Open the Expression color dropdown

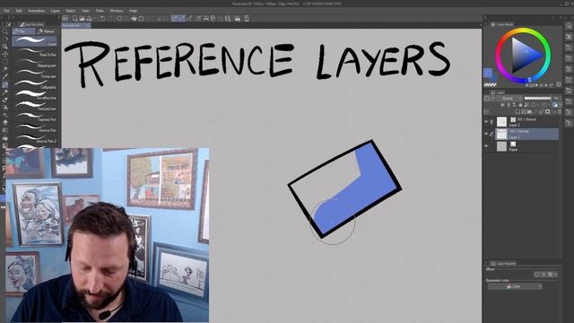coord(515,286)
